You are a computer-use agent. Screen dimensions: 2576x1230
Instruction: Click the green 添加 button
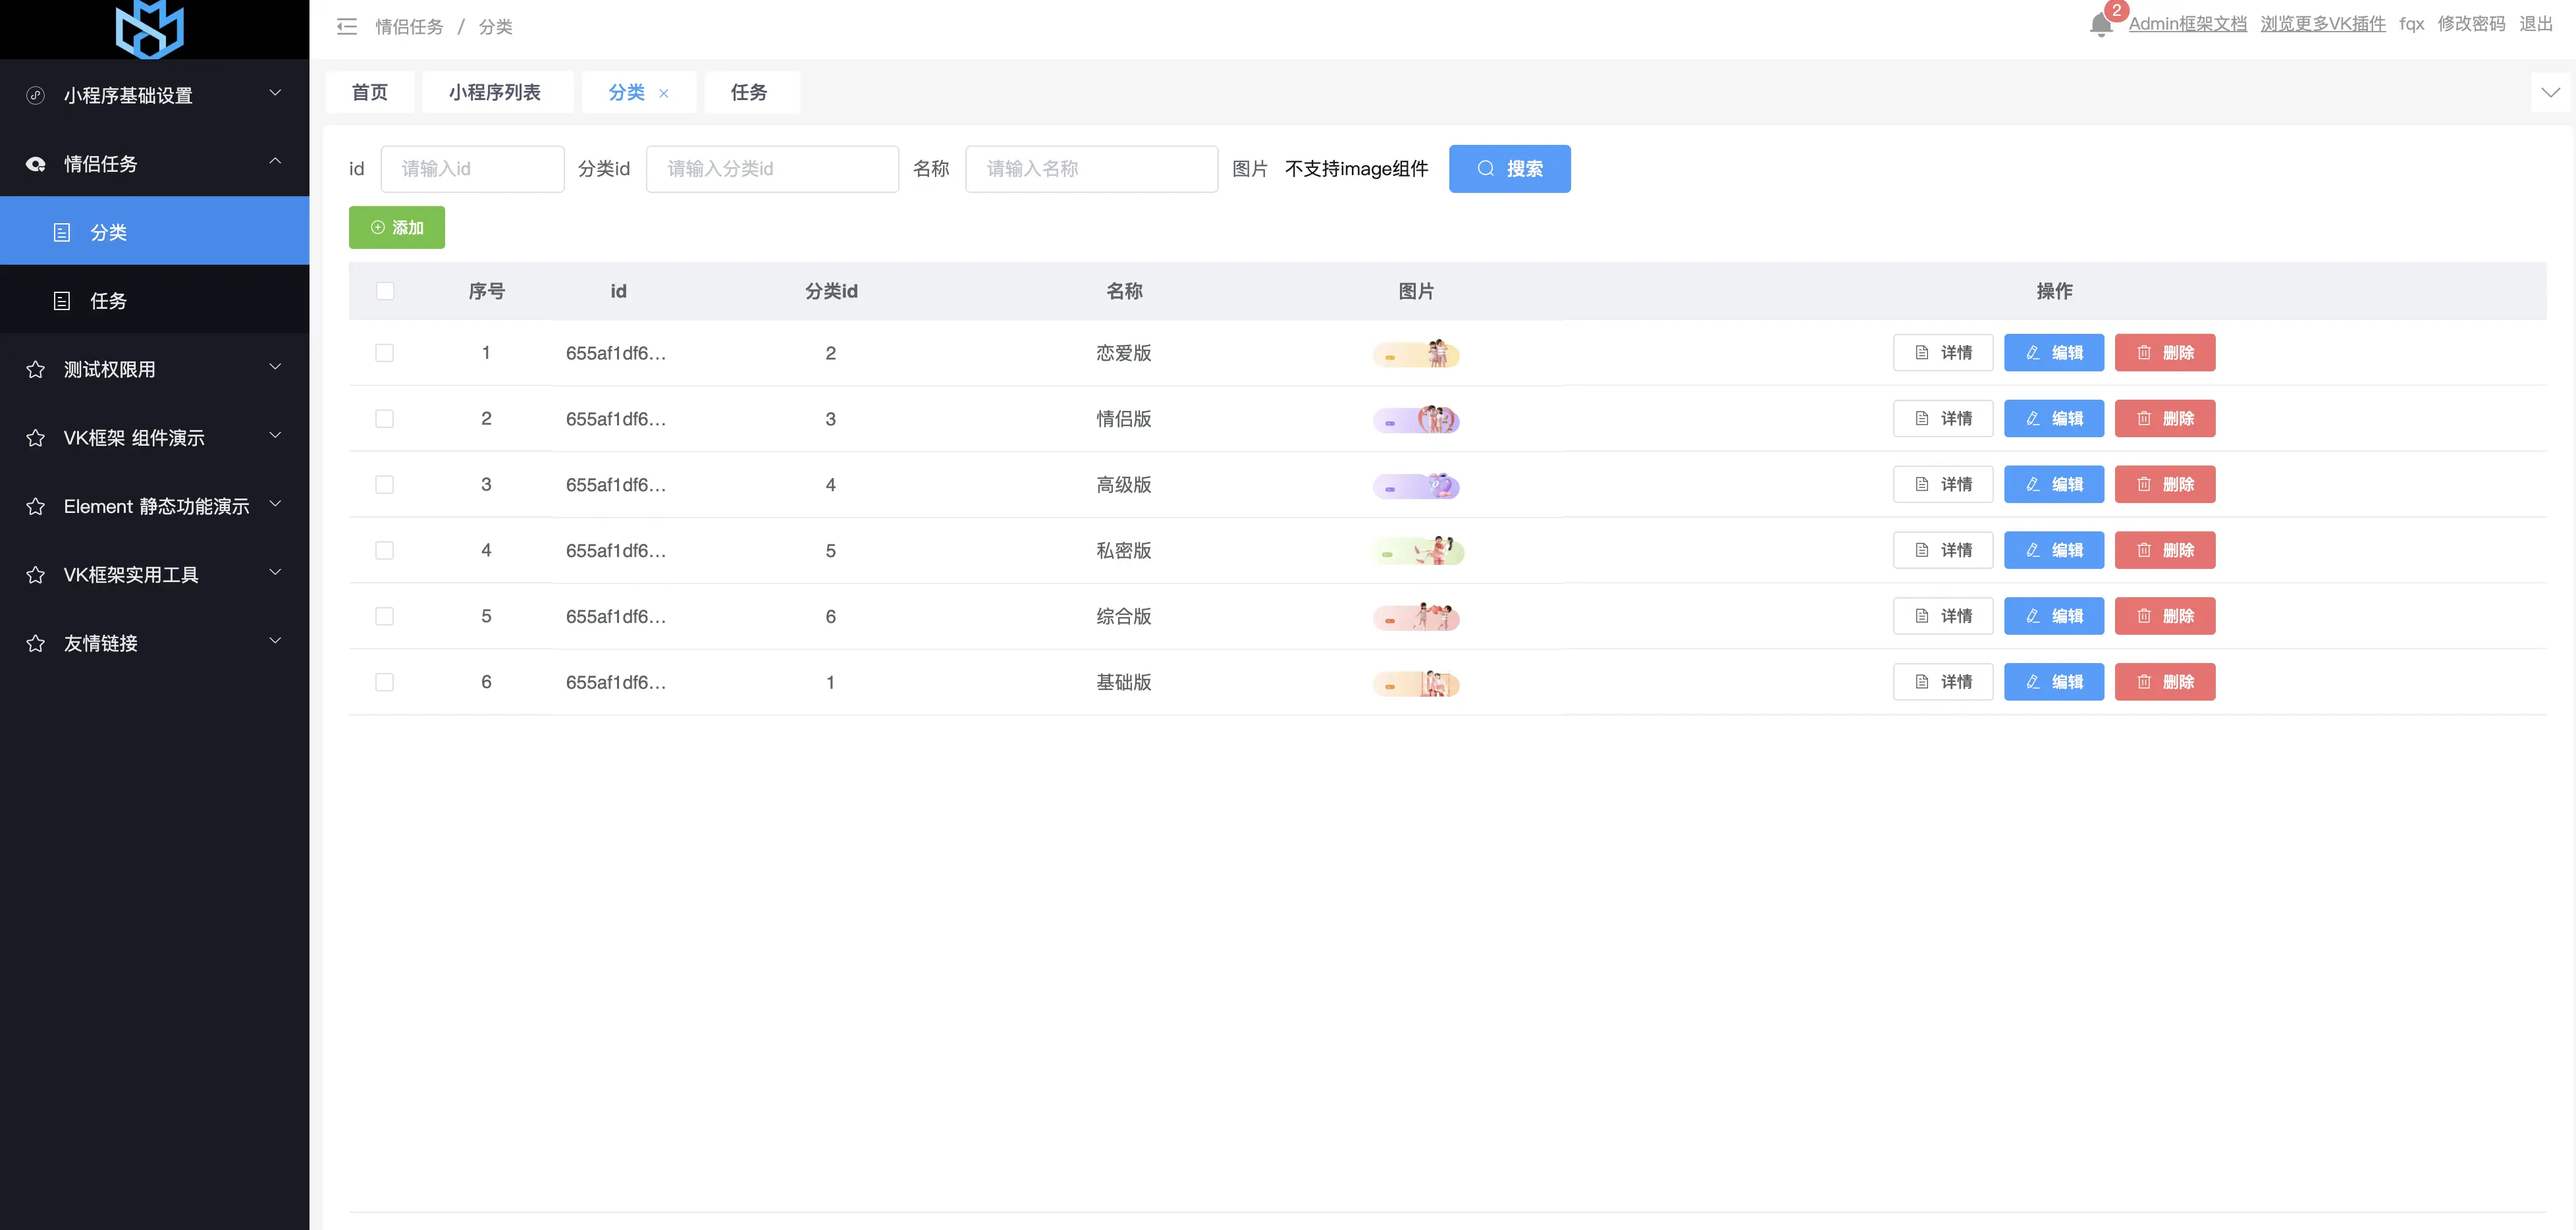pyautogui.click(x=397, y=228)
